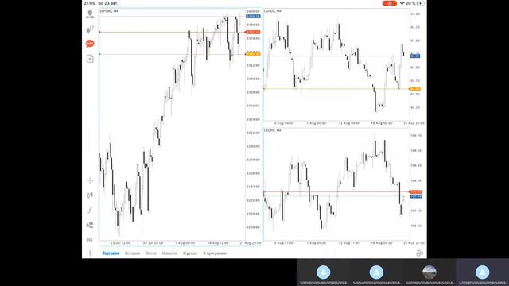Open the Новости tab
This screenshot has height=286, width=509.
tap(169, 253)
